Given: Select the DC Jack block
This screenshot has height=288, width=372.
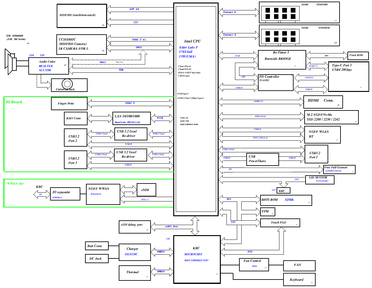Looking at the screenshot, I should (x=97, y=258).
